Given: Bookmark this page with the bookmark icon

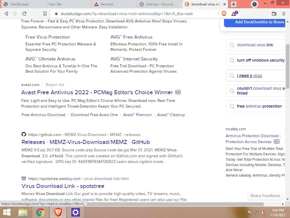Looking at the screenshot, I should 45,14.
